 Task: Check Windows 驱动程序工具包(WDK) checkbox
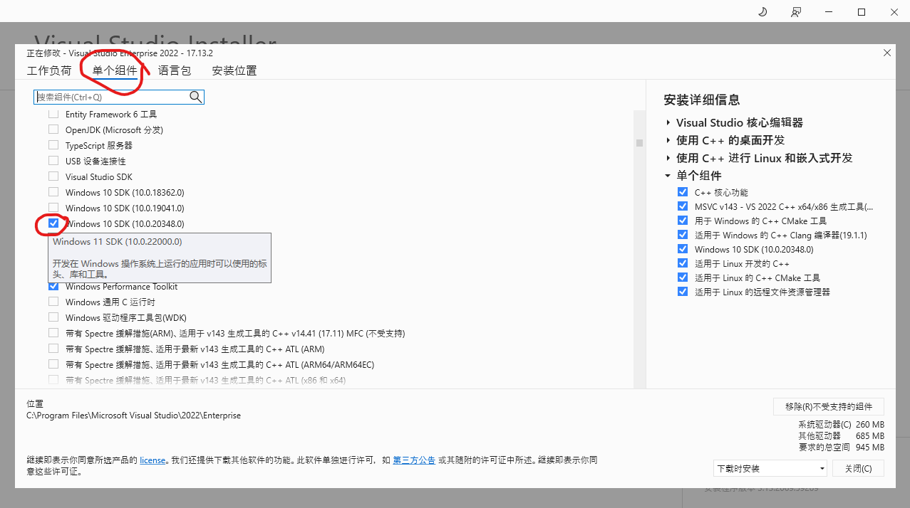coord(53,317)
